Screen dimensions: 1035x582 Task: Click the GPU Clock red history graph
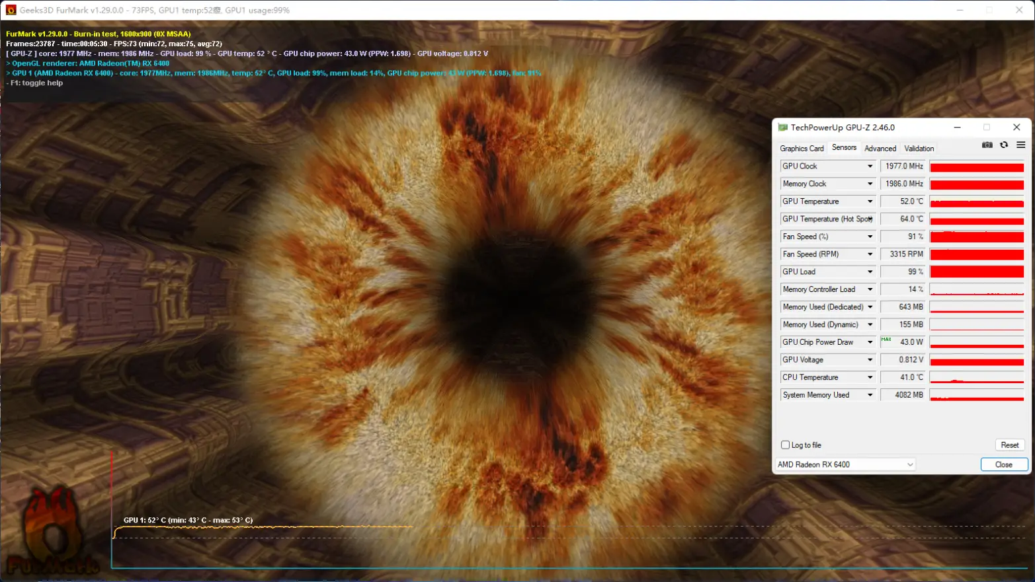tap(977, 166)
